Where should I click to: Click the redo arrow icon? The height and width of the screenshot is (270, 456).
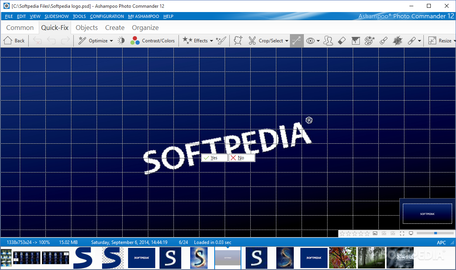(x=66, y=41)
